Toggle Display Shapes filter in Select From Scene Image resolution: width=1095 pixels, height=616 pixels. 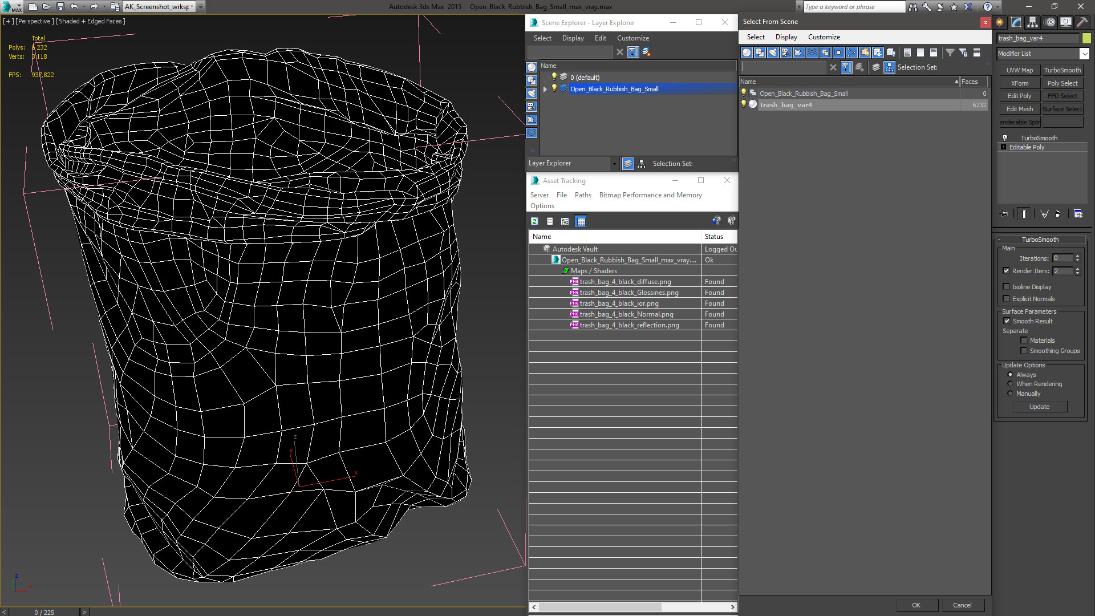[x=760, y=52]
